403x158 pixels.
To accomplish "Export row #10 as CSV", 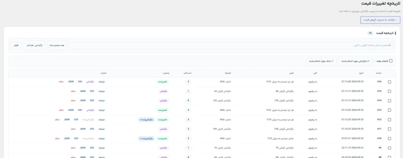I will click(76, 138).
